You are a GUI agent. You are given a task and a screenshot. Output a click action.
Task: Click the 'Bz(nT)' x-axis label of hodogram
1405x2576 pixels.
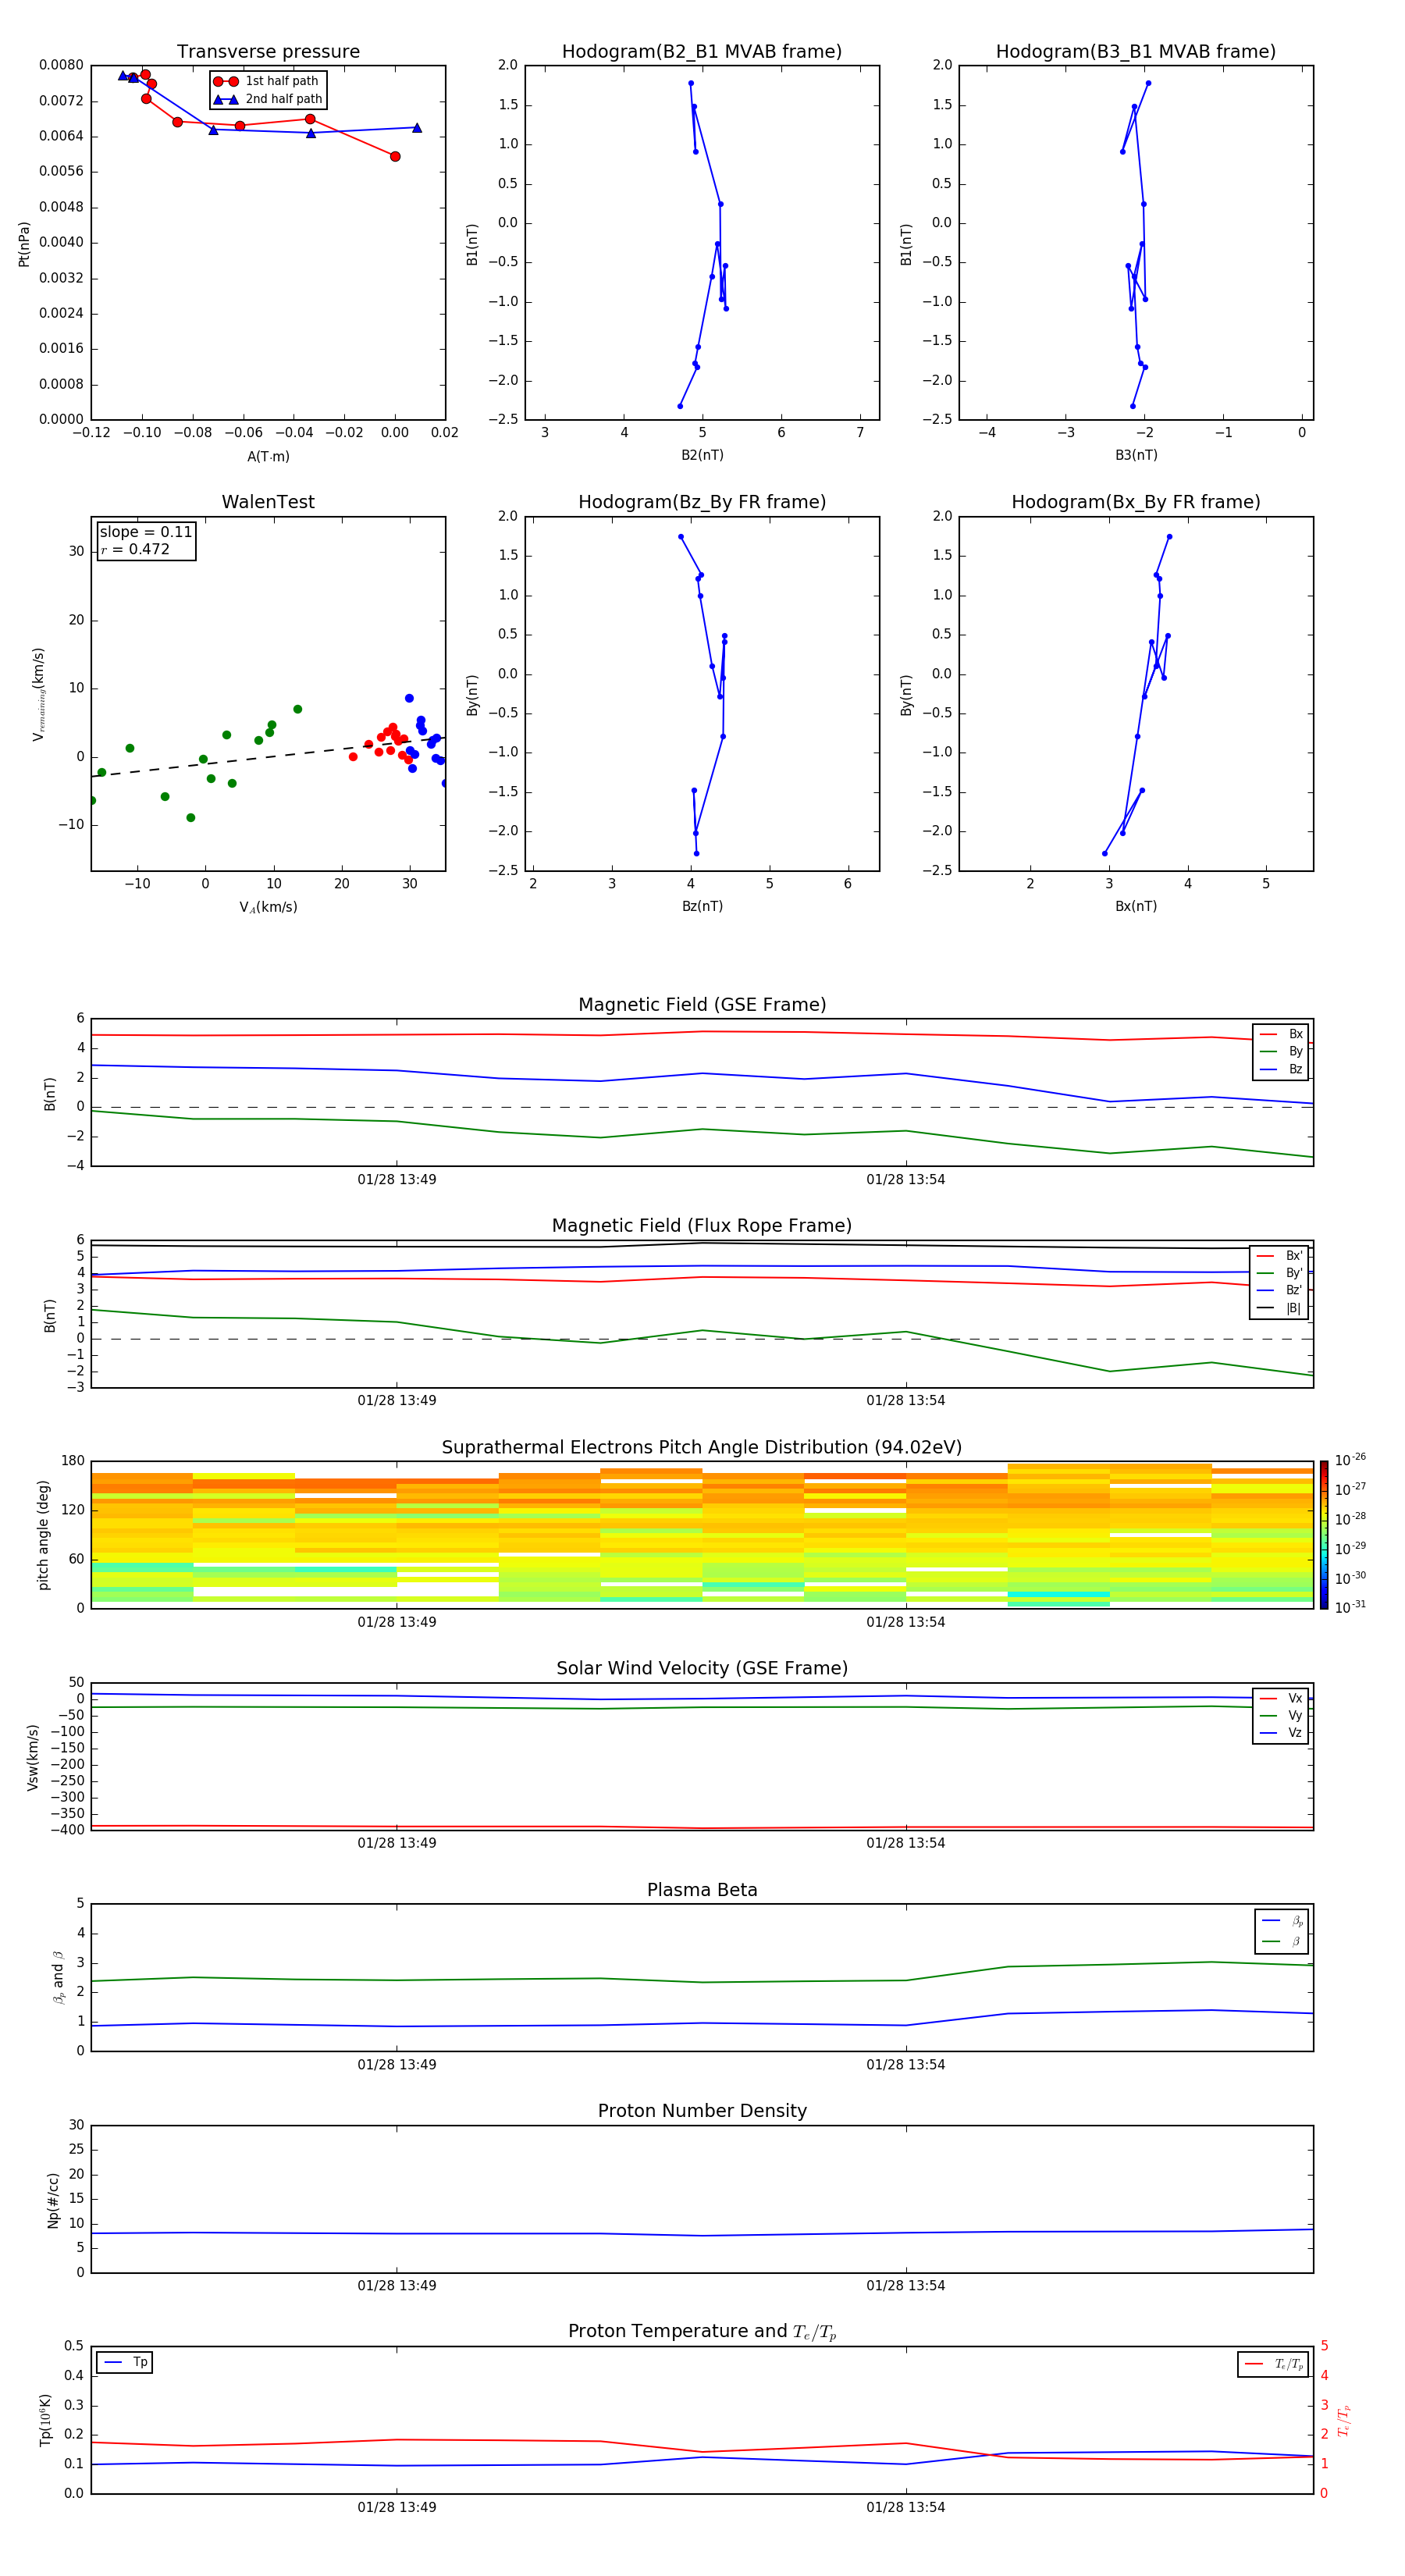702,906
